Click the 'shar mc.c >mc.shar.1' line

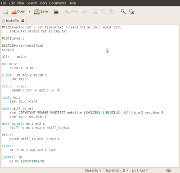tap(28, 117)
